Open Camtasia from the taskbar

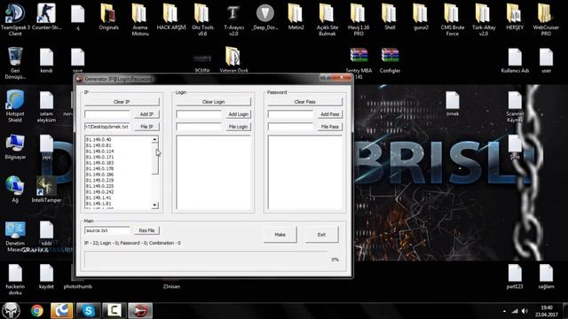click(x=114, y=310)
